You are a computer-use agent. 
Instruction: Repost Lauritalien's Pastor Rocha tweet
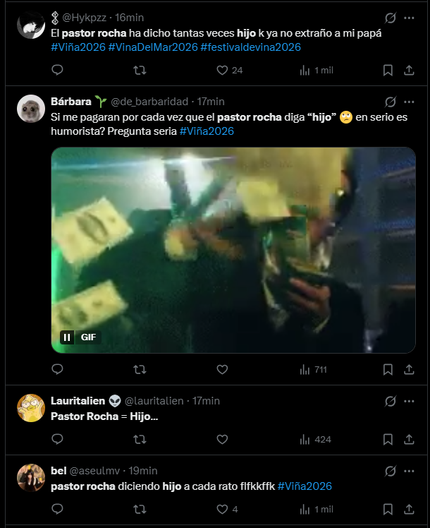[140, 439]
